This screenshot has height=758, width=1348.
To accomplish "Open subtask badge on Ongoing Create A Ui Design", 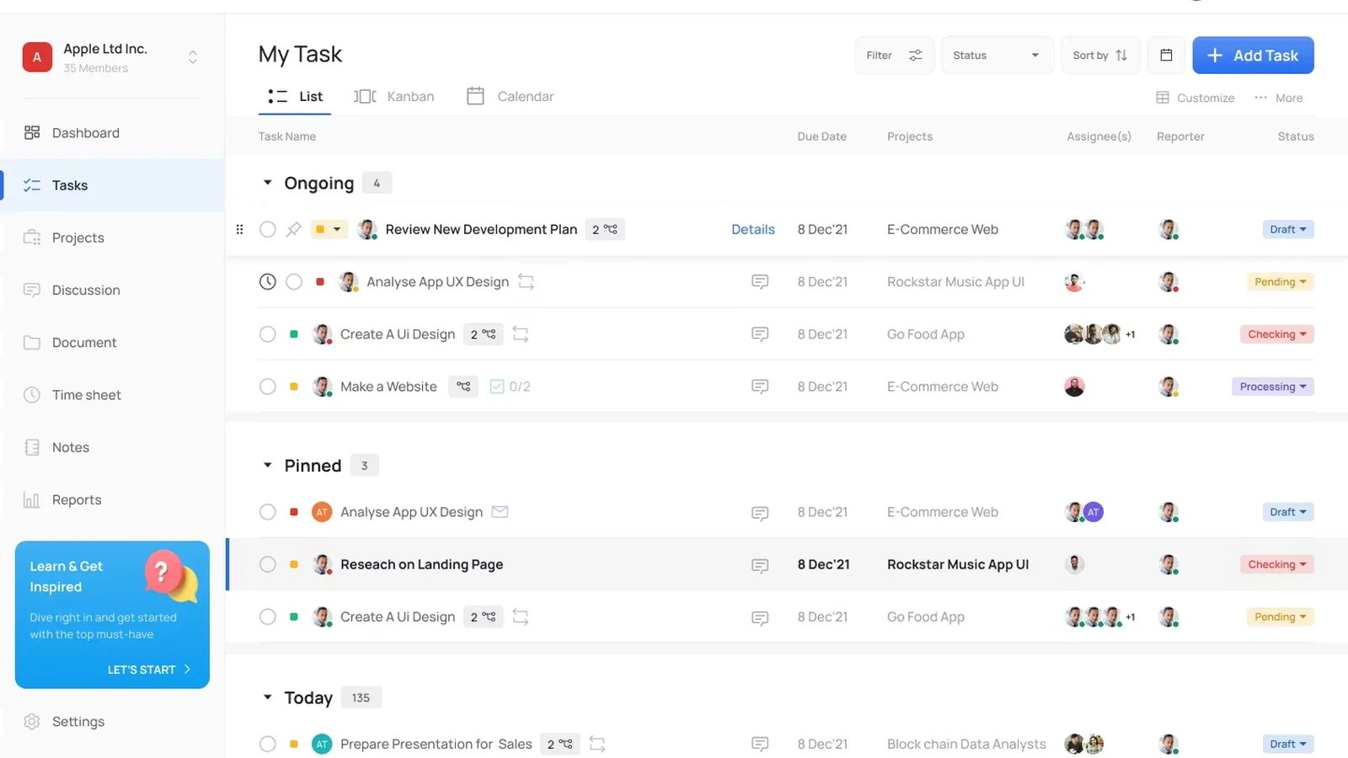I will tap(483, 334).
